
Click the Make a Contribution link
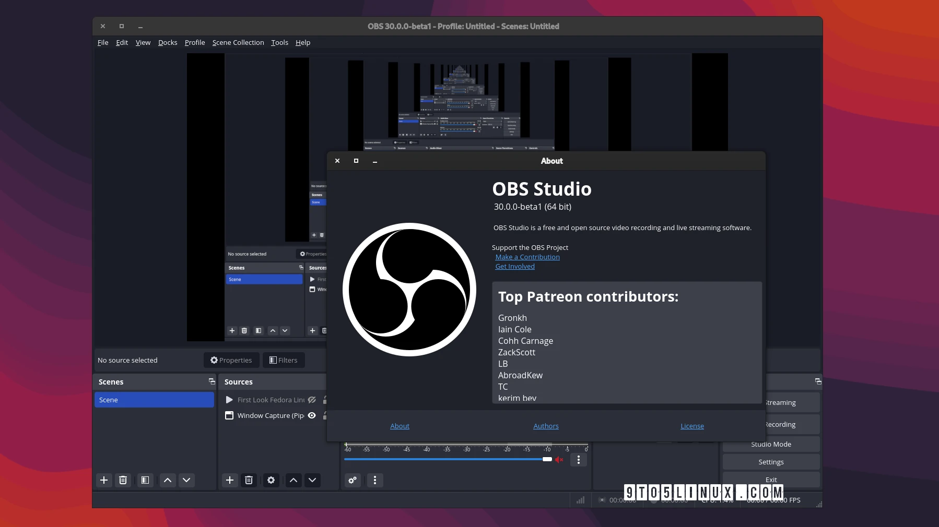coord(527,257)
